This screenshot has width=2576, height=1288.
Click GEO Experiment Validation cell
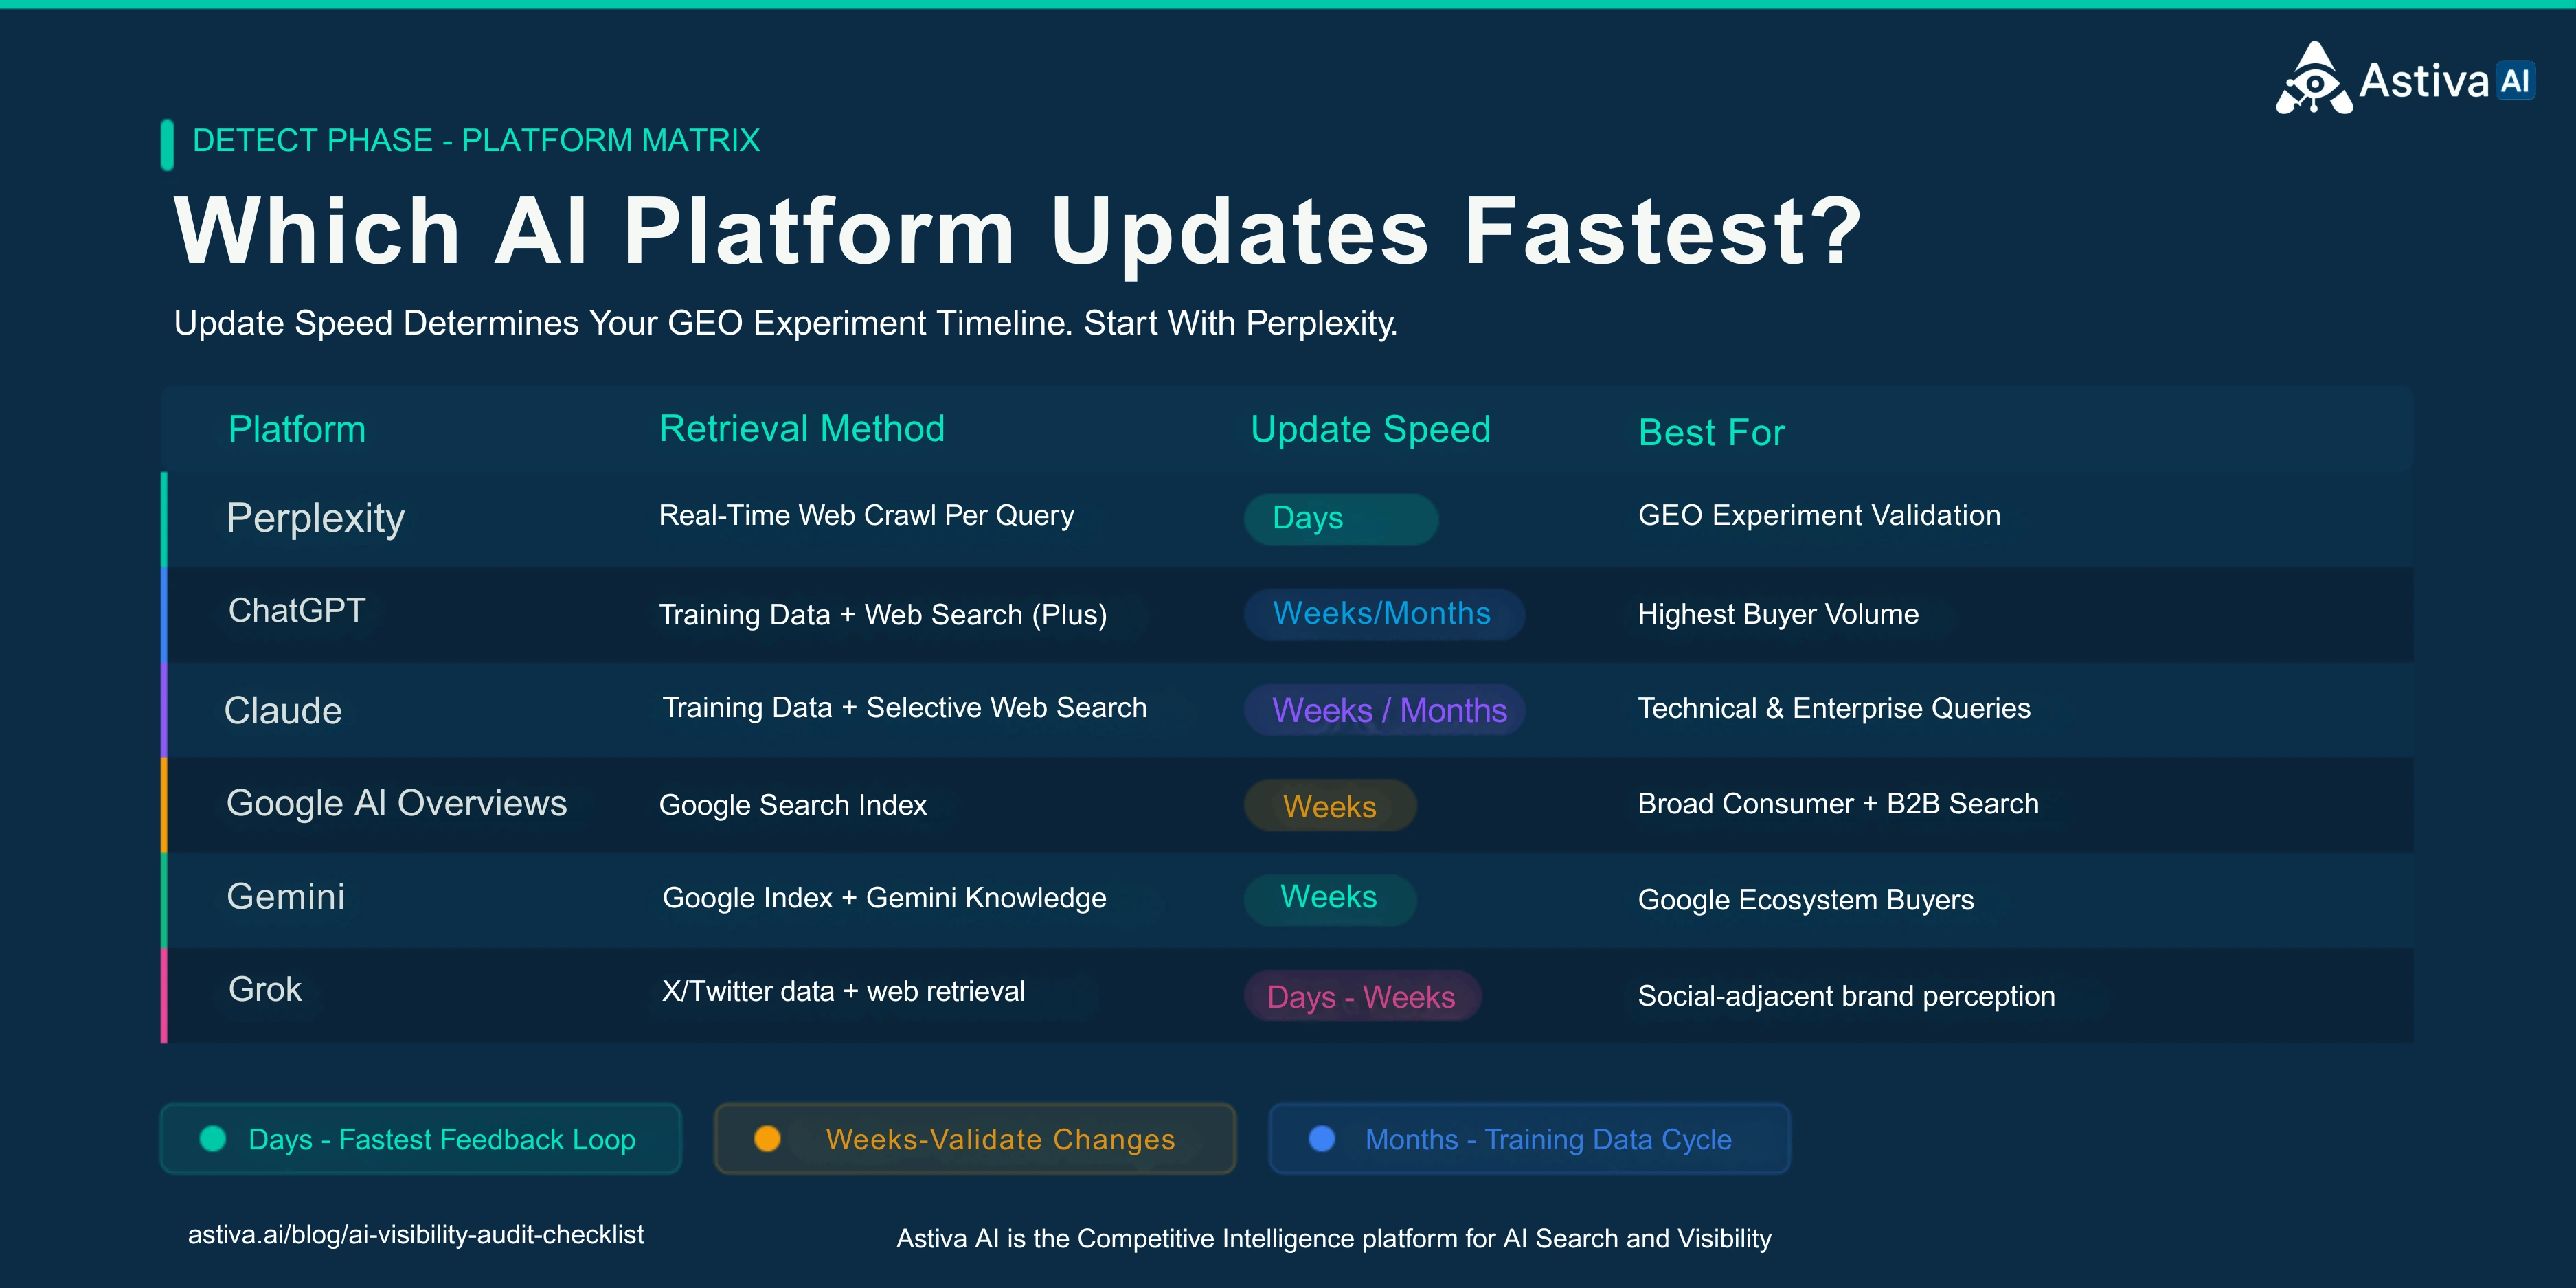1819,515
